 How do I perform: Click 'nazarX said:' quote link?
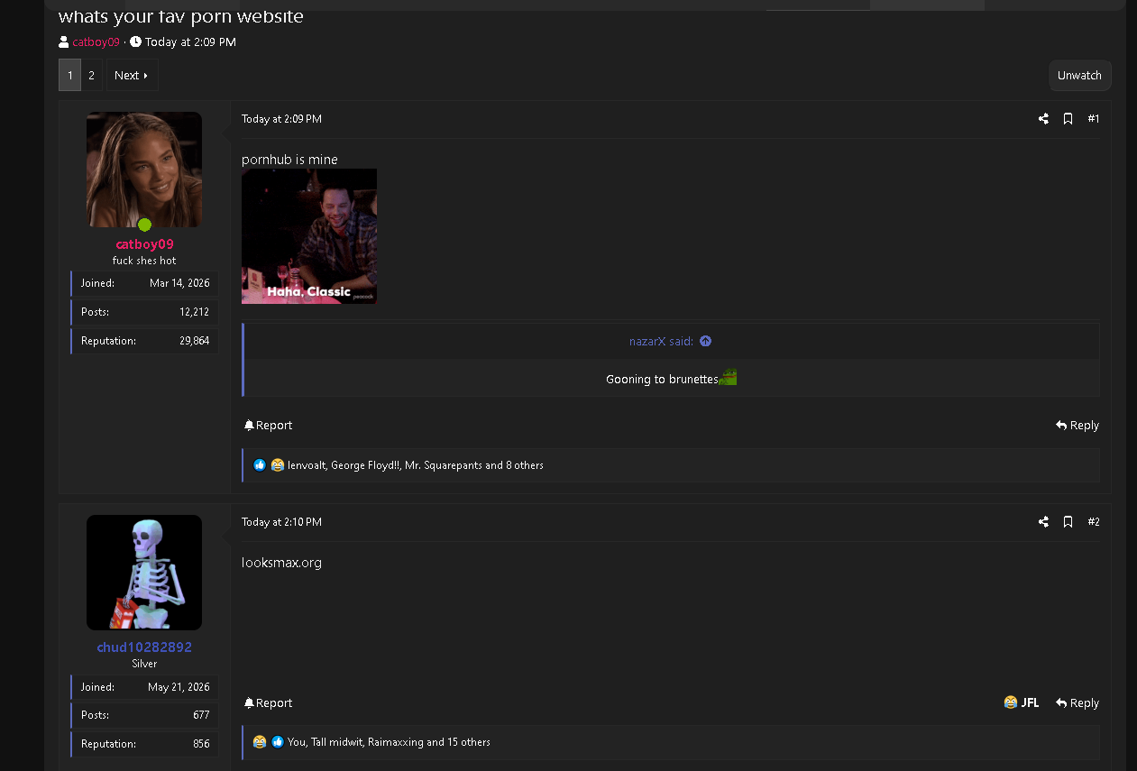tap(661, 342)
